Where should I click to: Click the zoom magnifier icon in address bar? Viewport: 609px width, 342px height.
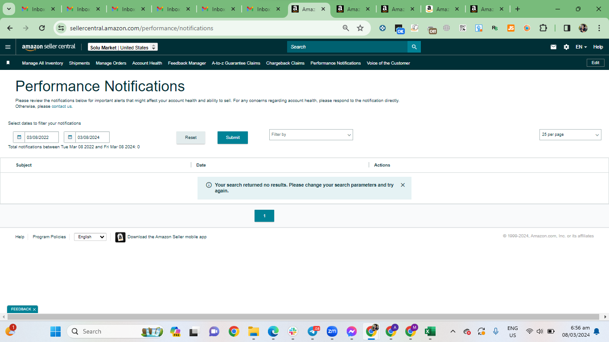click(346, 28)
